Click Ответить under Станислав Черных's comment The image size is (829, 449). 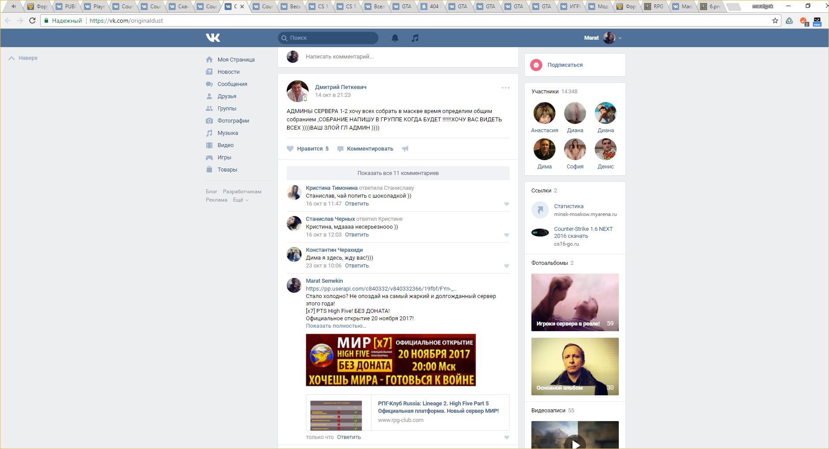(x=357, y=235)
